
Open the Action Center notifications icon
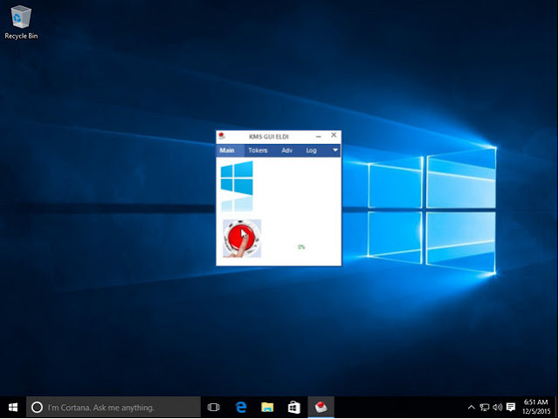511,408
